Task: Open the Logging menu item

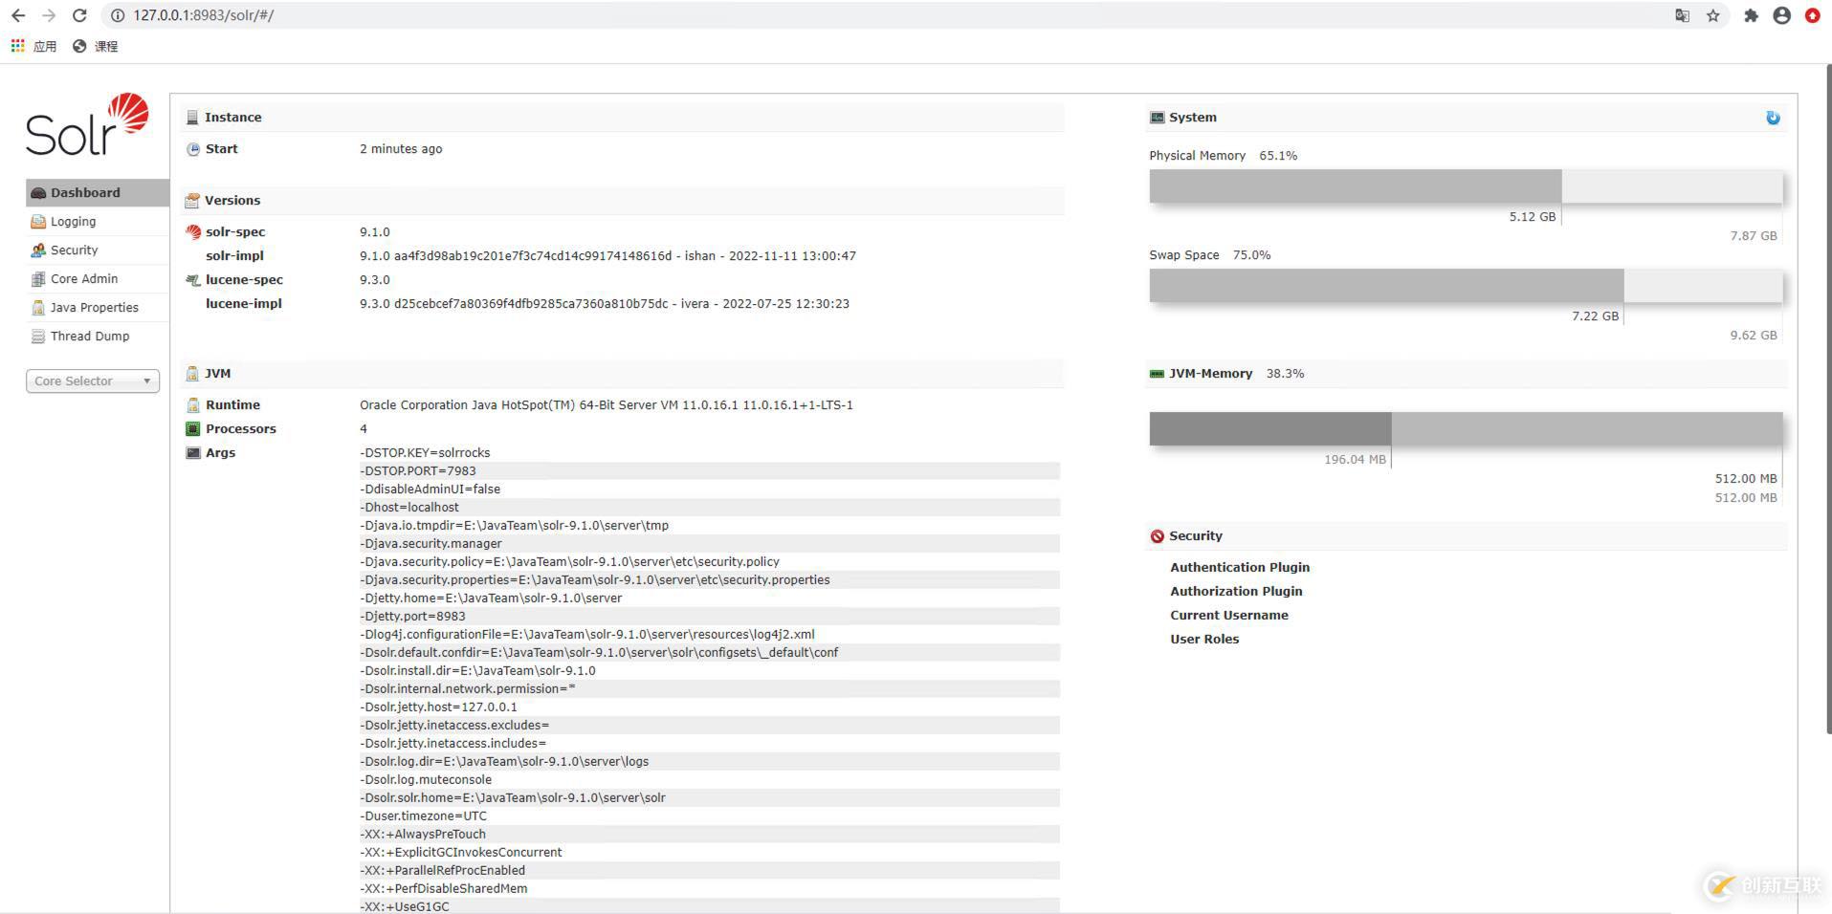Action: click(98, 222)
